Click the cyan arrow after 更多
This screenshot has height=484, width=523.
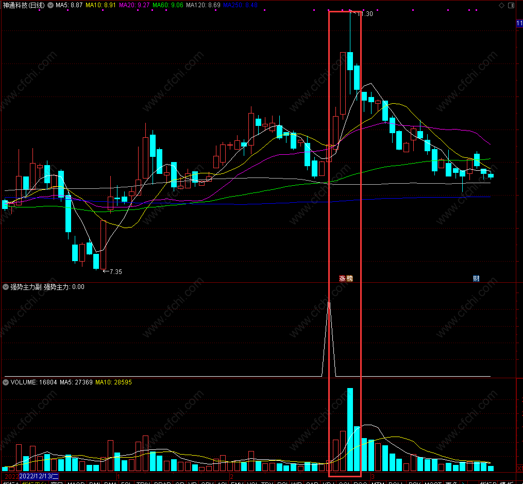pyautogui.click(x=463, y=482)
